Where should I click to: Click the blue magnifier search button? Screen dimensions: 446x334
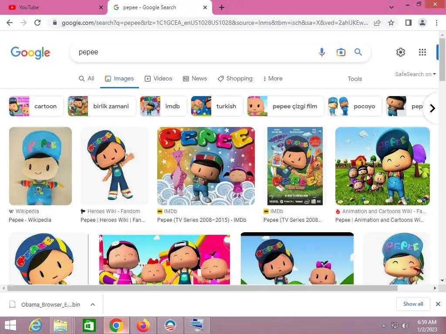358,52
